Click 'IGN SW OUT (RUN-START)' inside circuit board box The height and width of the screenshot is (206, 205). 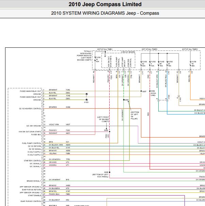point(110,61)
